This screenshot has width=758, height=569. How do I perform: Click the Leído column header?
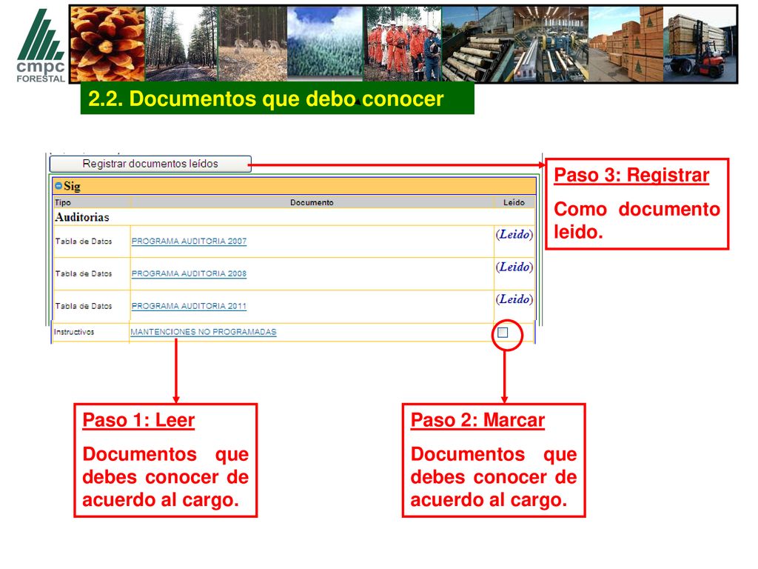point(514,202)
